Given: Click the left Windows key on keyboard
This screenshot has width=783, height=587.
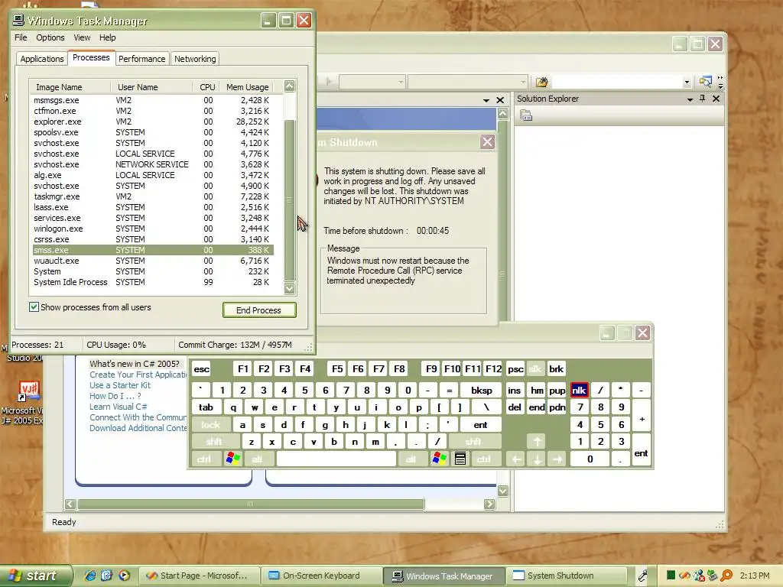Looking at the screenshot, I should pos(232,459).
